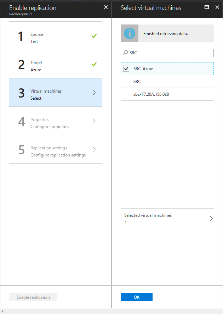Click the Virtual machines step chevron
Viewport: 223px width, 314px height.
tap(94, 93)
